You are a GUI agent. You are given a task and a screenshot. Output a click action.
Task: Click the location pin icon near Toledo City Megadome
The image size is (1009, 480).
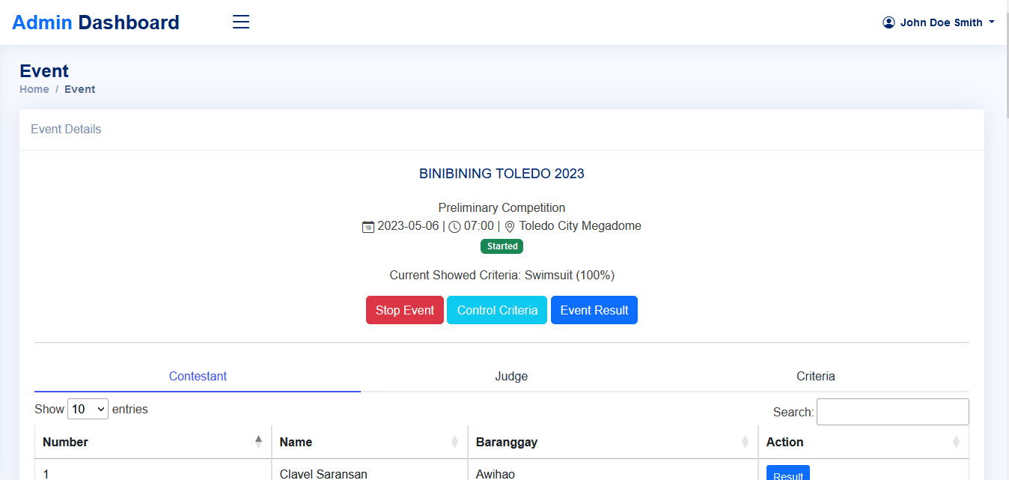[509, 225]
